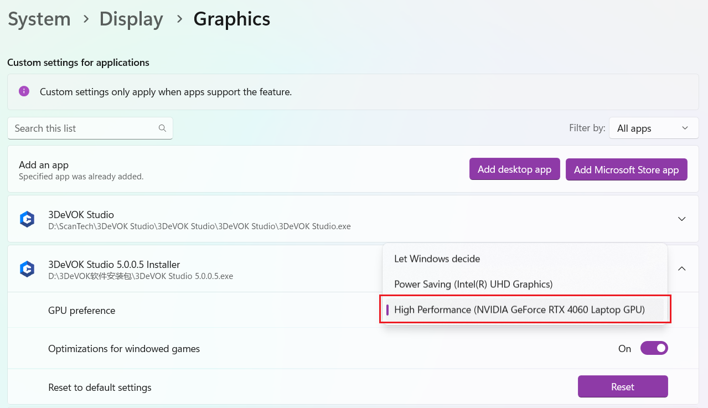Click the 3DeVOK Studio 5.0.0.5 Installer app icon

pyautogui.click(x=27, y=268)
